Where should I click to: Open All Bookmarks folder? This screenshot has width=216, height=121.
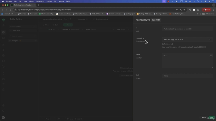point(209,14)
